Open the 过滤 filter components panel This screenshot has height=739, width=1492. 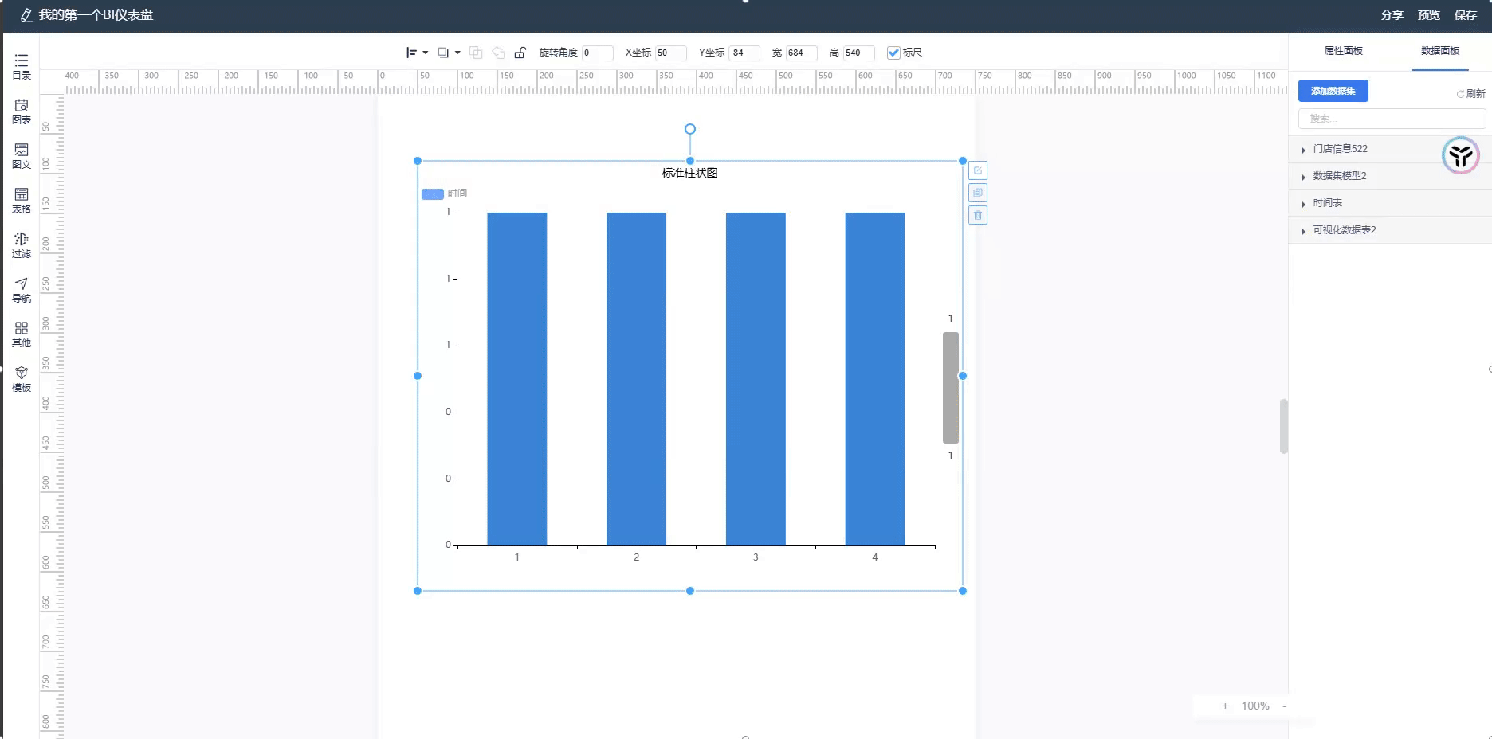[x=22, y=245]
